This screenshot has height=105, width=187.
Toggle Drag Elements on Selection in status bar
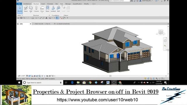tap(157, 78)
